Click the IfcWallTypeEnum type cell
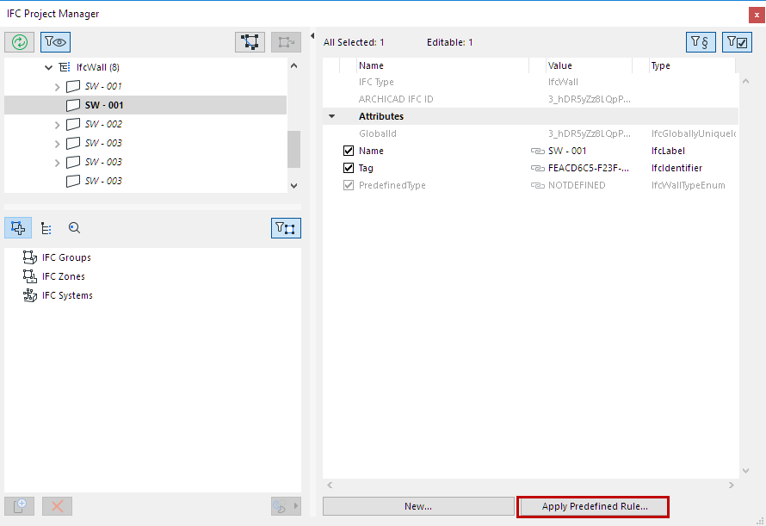 688,185
